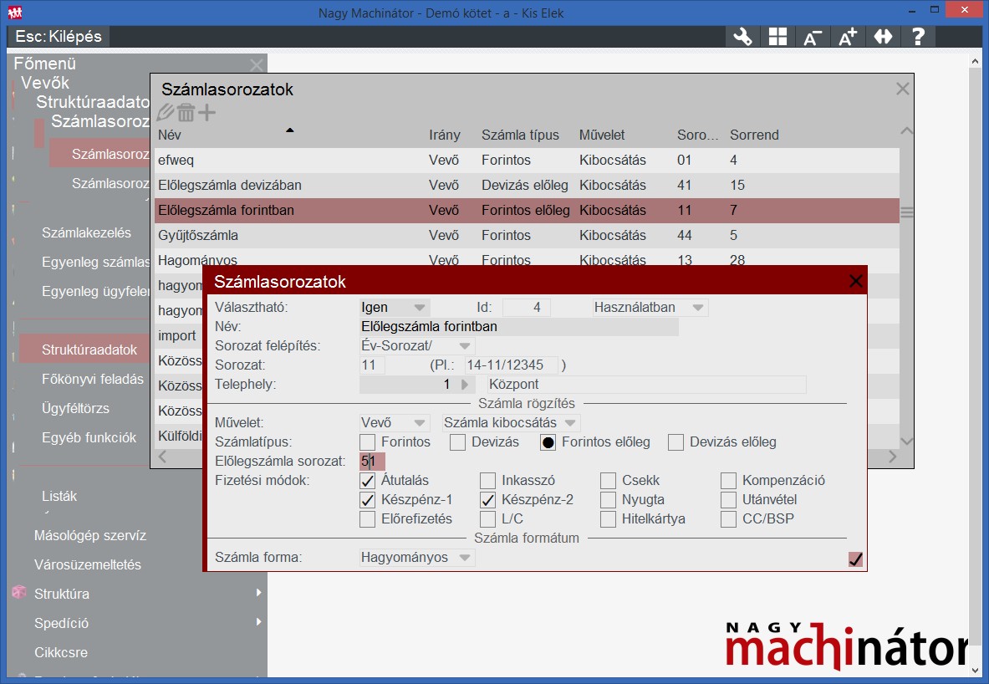The height and width of the screenshot is (684, 989).
Task: Open Számlakezelés in main menu
Action: 86,232
